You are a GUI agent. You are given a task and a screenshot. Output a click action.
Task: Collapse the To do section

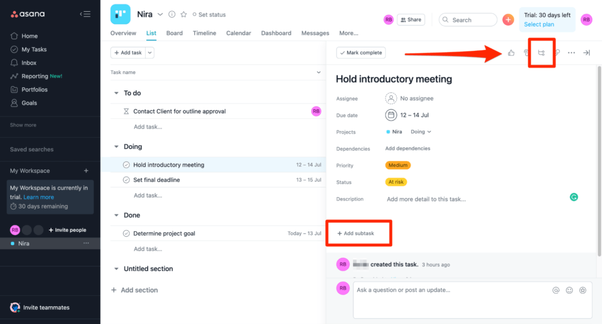tap(116, 93)
